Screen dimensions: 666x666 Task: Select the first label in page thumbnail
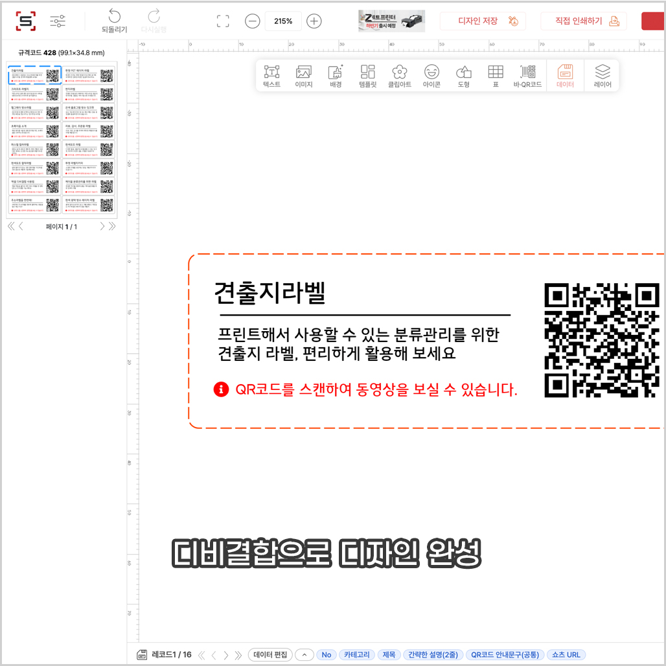tap(35, 75)
